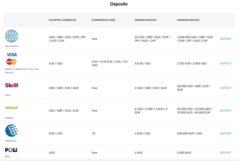The image size is (240, 161).
Task: Open DEPOSIT link for Visa/MasterCard cards
Action: 226,63
